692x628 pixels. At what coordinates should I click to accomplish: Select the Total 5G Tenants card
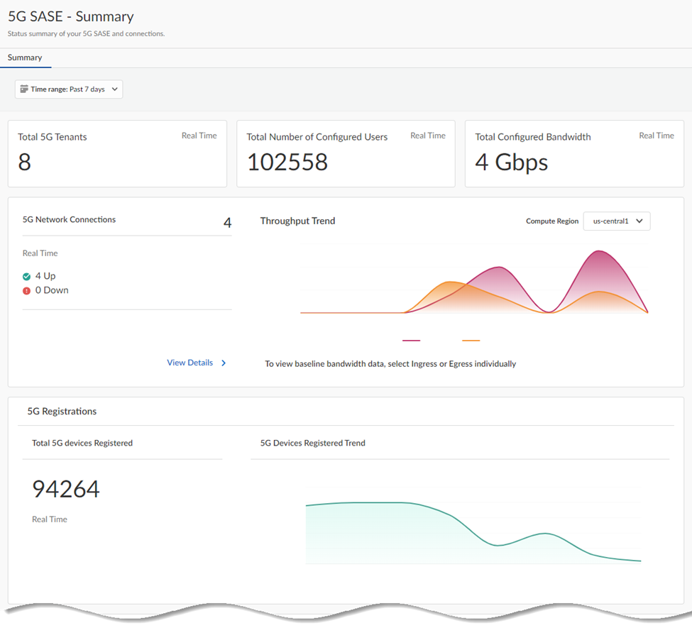coord(117,154)
